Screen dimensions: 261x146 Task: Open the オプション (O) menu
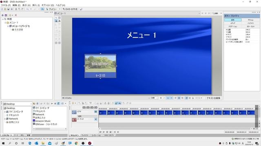coord(48,5)
